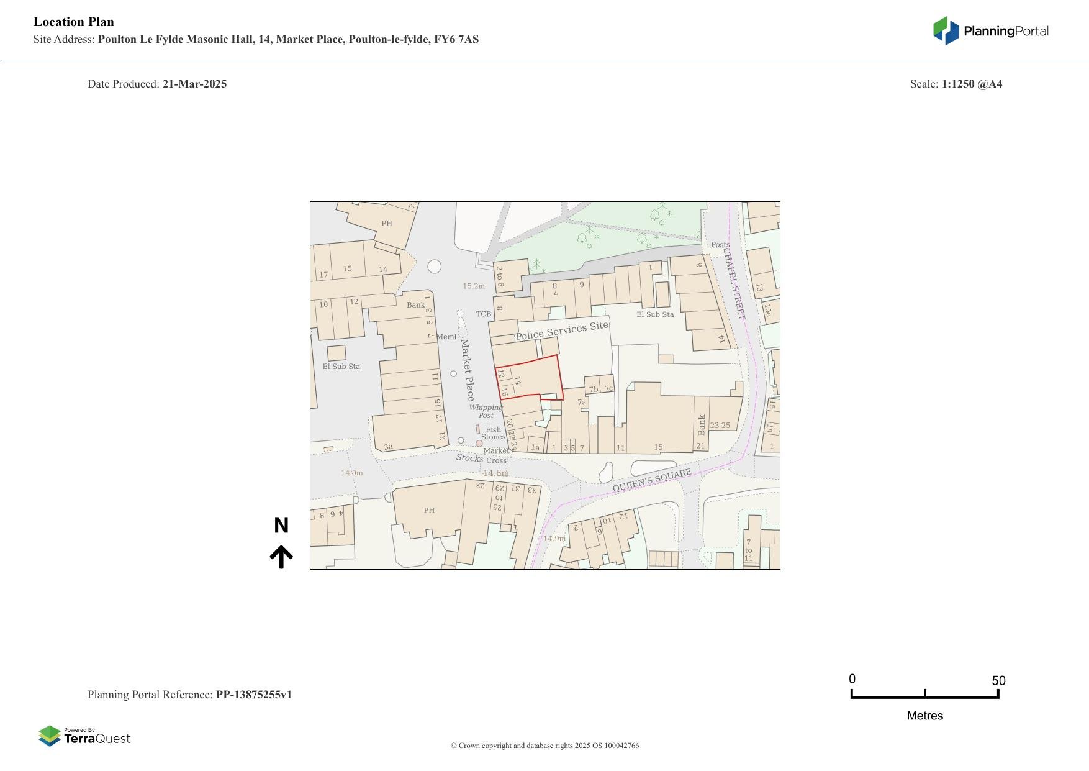Click the Fish Stones rectangle symbol

(477, 429)
